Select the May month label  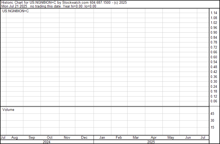[x=171, y=138]
